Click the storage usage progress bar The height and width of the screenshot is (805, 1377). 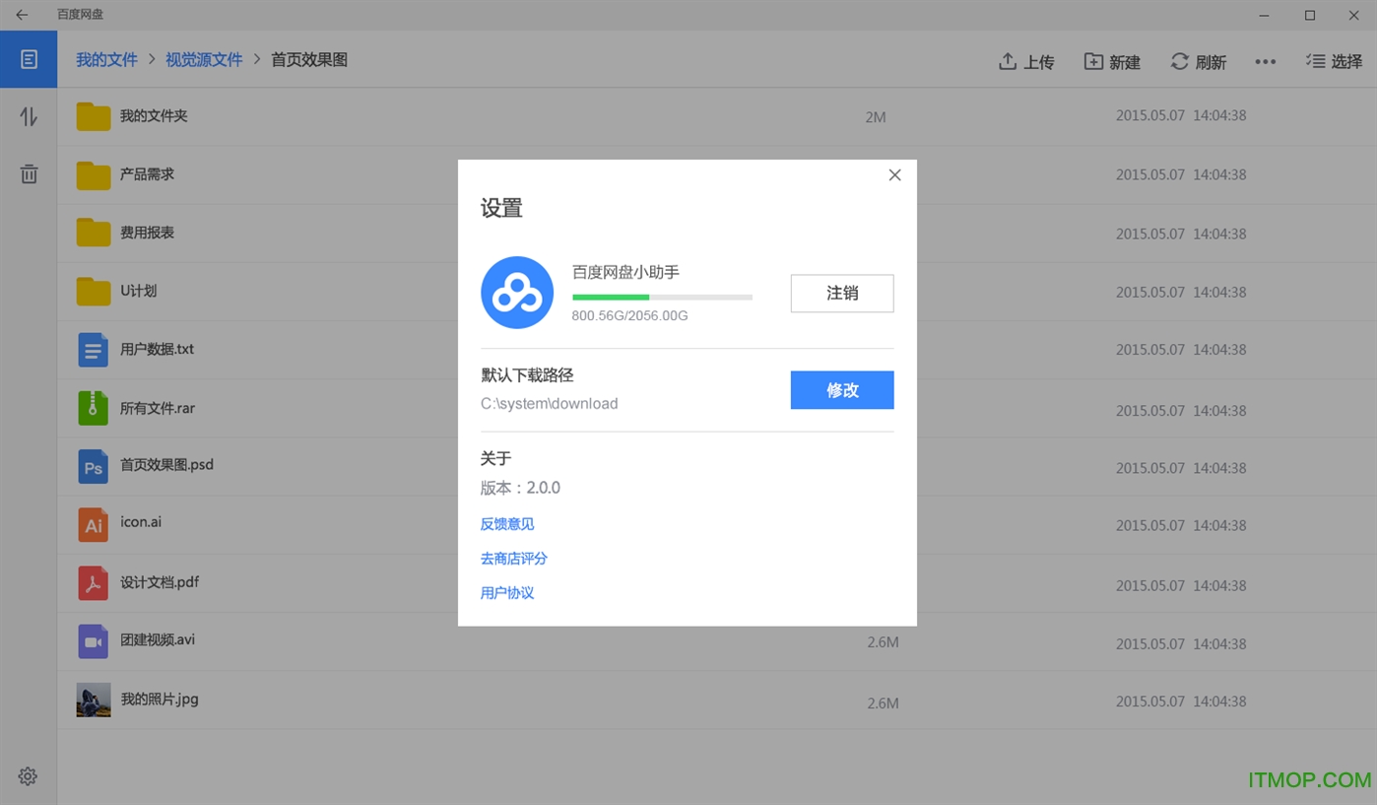point(662,297)
